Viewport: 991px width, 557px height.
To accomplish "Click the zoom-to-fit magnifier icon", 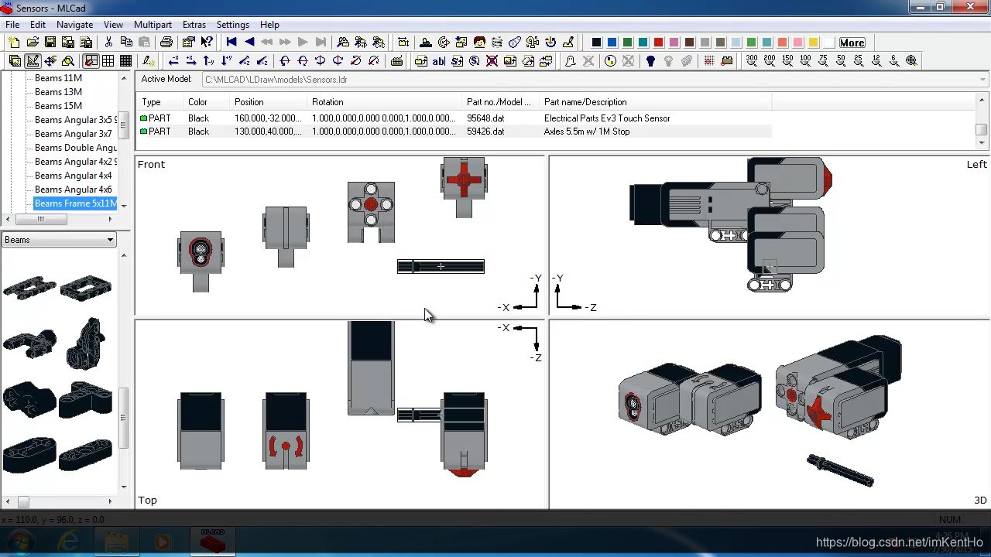I will click(912, 60).
